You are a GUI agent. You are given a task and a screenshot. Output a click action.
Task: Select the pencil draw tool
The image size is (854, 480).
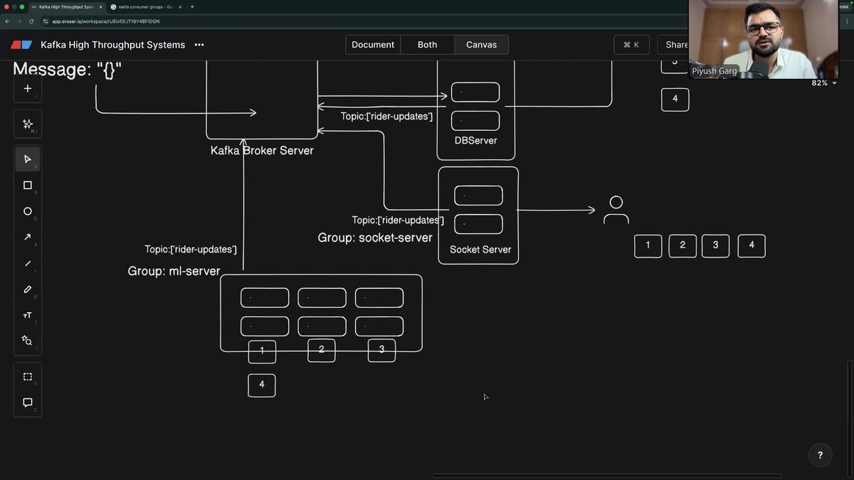pyautogui.click(x=28, y=289)
